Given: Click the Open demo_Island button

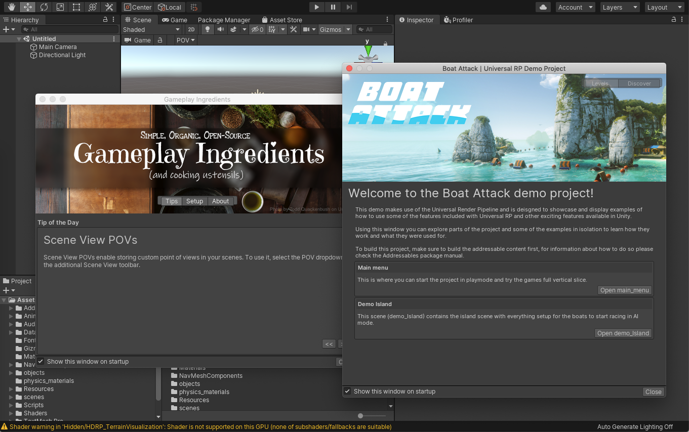Looking at the screenshot, I should pyautogui.click(x=623, y=333).
